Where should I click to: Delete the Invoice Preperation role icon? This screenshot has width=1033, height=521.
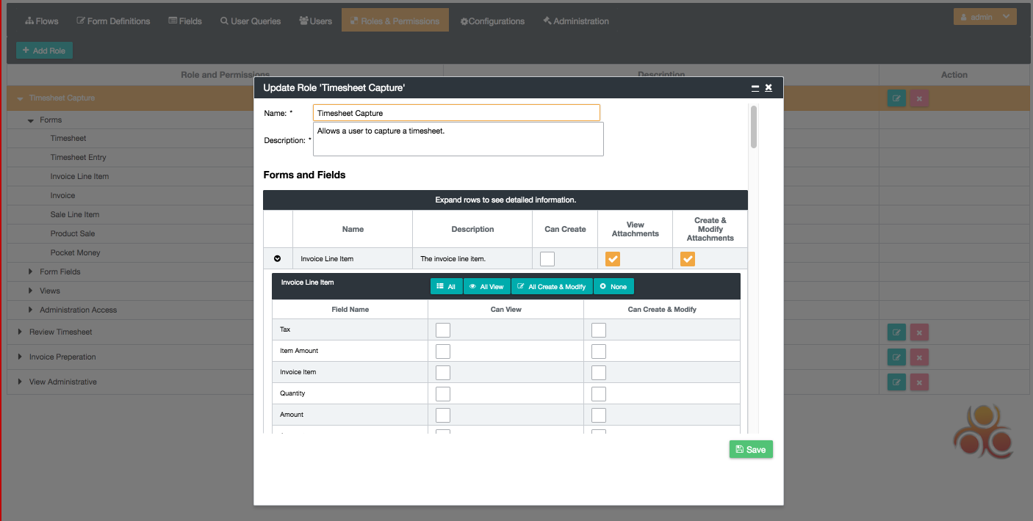click(919, 357)
